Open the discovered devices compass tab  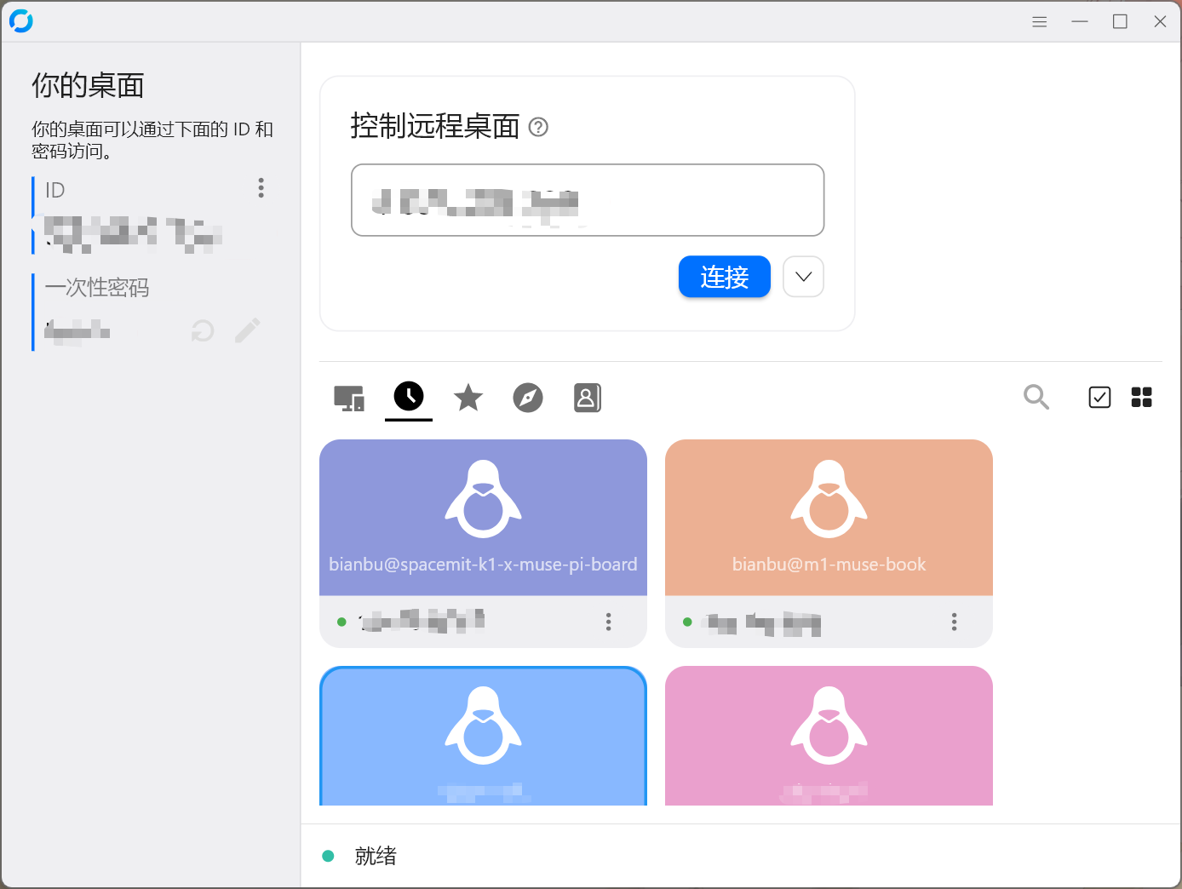pyautogui.click(x=528, y=397)
